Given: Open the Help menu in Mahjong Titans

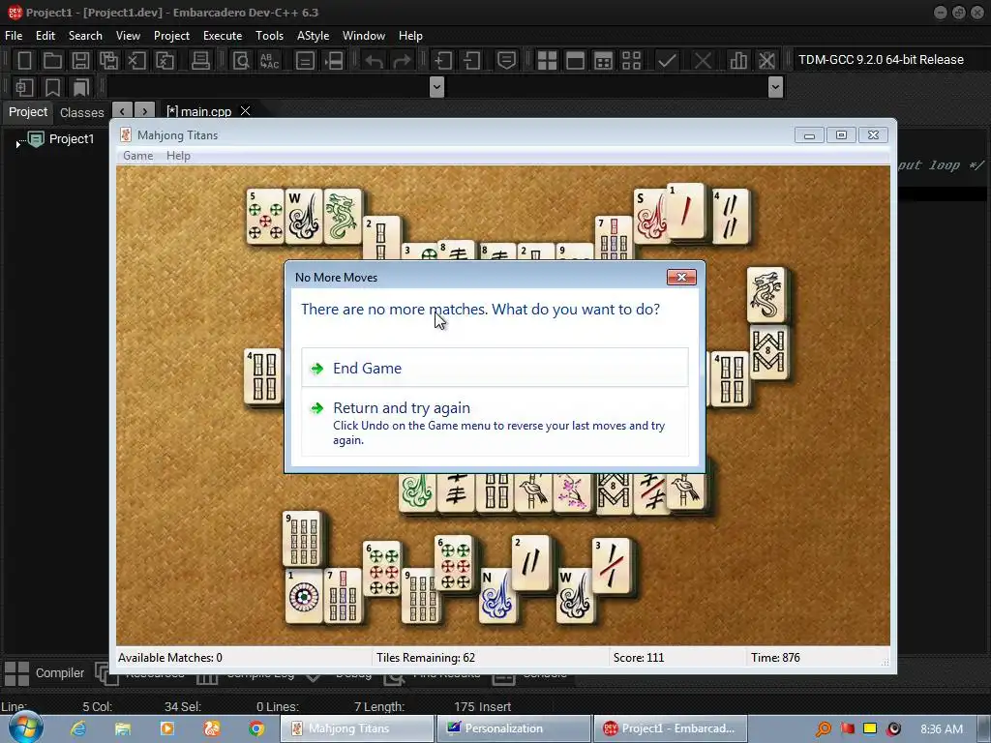Looking at the screenshot, I should coord(178,156).
